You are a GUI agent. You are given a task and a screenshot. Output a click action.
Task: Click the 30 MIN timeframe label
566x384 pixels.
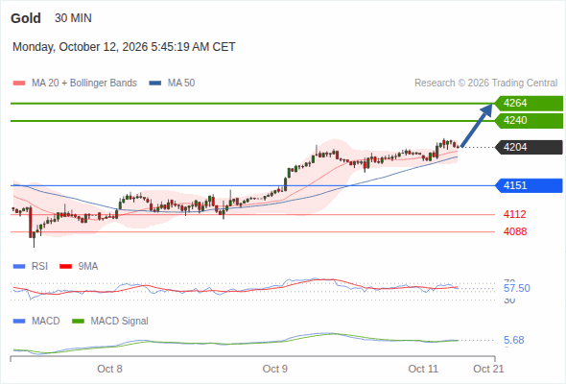pos(73,18)
